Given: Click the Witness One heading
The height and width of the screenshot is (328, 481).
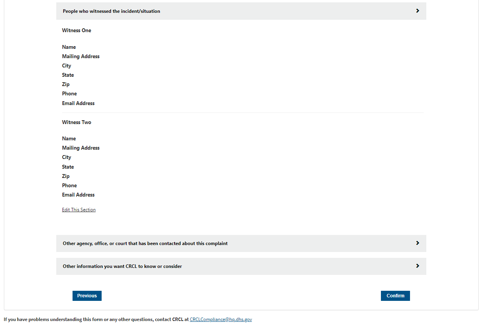Looking at the screenshot, I should [76, 30].
